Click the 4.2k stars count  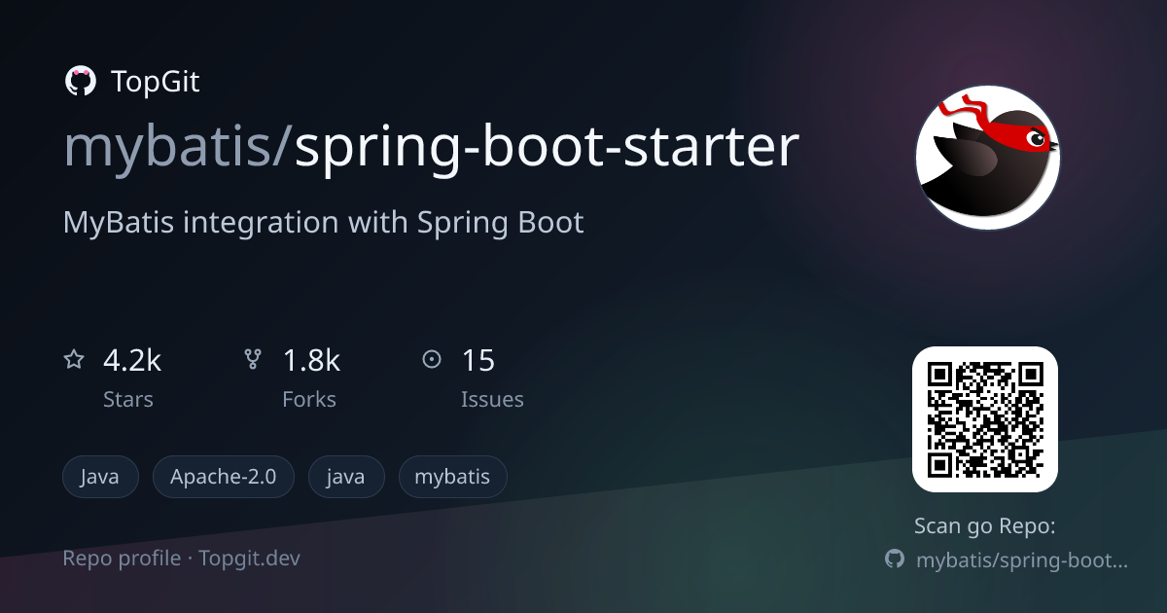click(x=132, y=361)
